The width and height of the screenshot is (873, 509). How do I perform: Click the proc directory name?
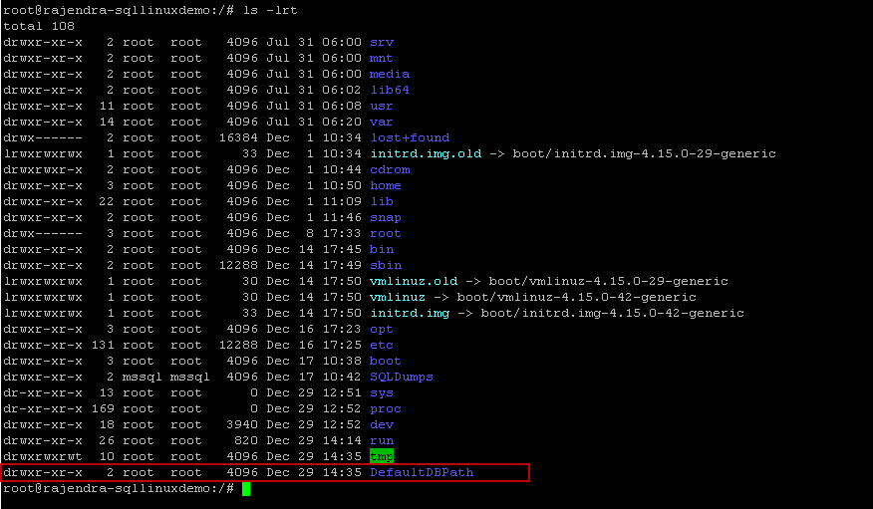tap(386, 408)
